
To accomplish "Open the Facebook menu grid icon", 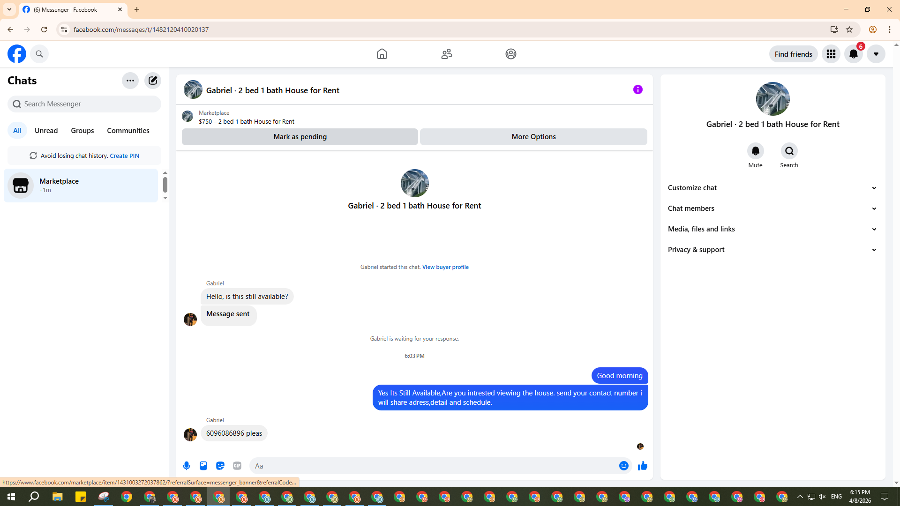I will (831, 54).
